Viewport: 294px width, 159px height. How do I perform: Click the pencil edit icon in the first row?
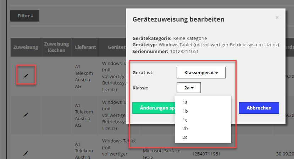(x=26, y=76)
